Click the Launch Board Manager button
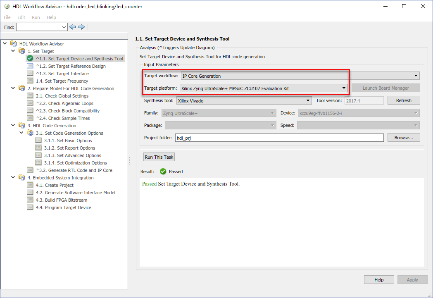433x298 pixels. [386, 88]
